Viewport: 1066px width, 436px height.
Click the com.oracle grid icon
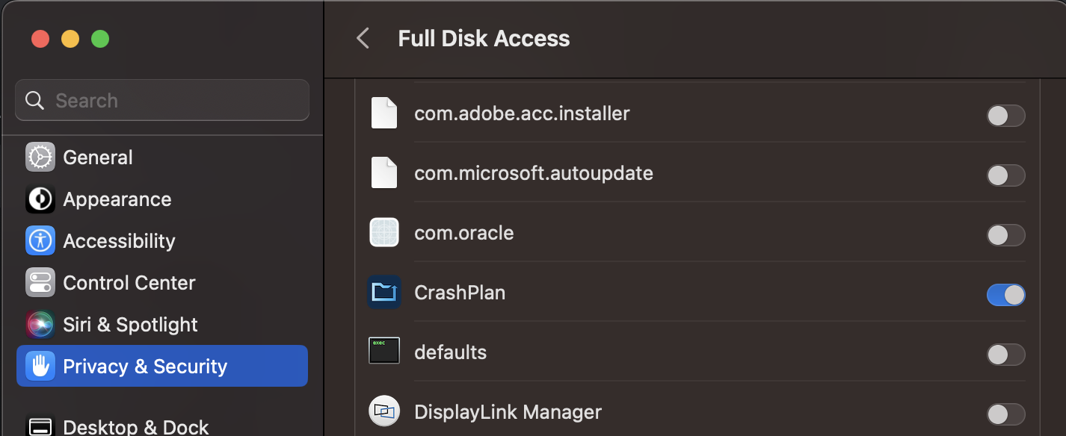[383, 232]
